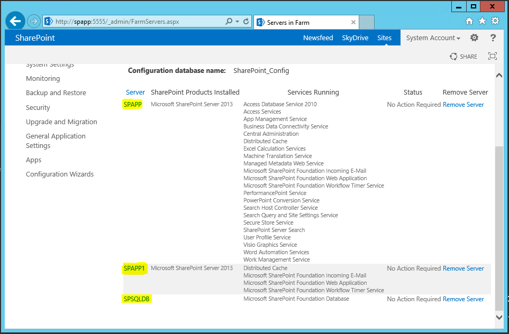Open the address bar dropdown arrow
Image resolution: width=509 pixels, height=334 pixels.
pos(237,21)
